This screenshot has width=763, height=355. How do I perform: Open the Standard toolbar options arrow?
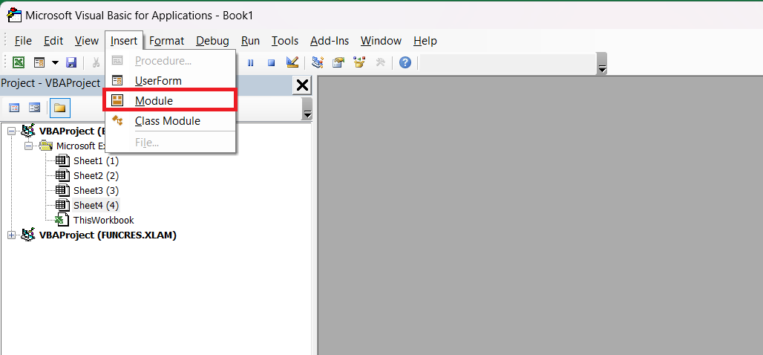(602, 63)
